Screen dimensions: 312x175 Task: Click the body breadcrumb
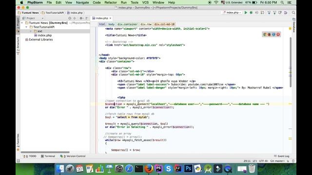111,24
